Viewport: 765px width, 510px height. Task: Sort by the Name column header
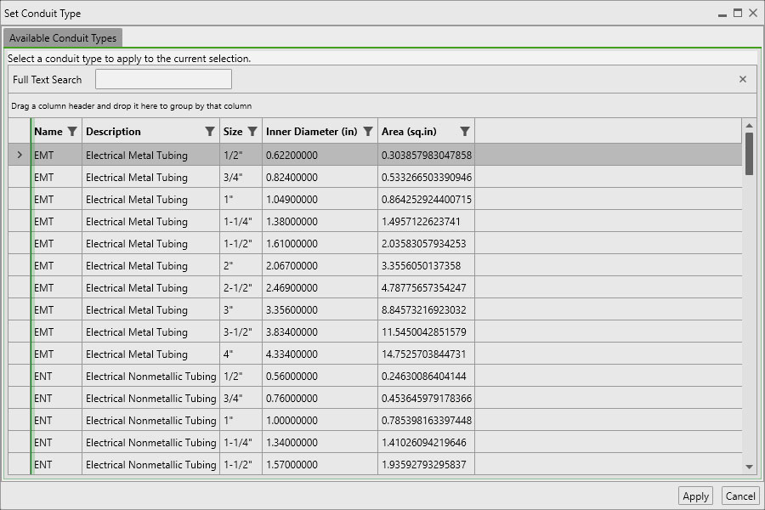tap(47, 132)
